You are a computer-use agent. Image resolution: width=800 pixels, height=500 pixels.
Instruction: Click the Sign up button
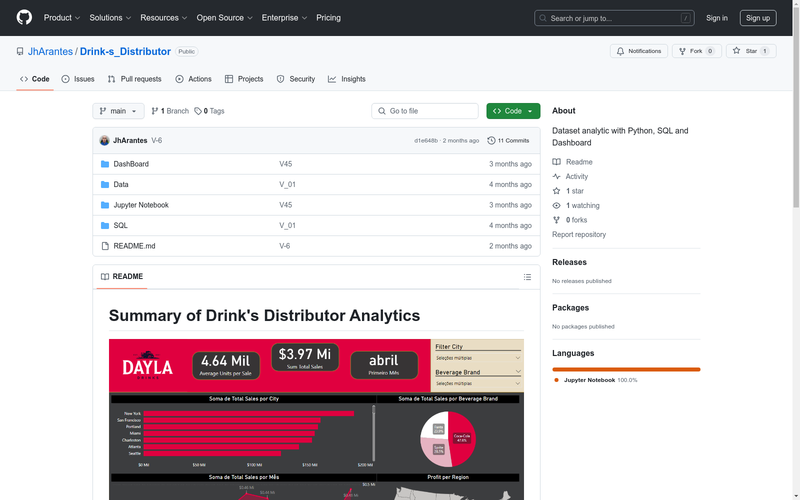758,18
